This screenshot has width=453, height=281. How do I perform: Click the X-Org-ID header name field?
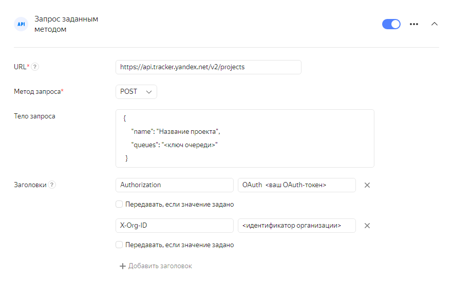point(175,226)
